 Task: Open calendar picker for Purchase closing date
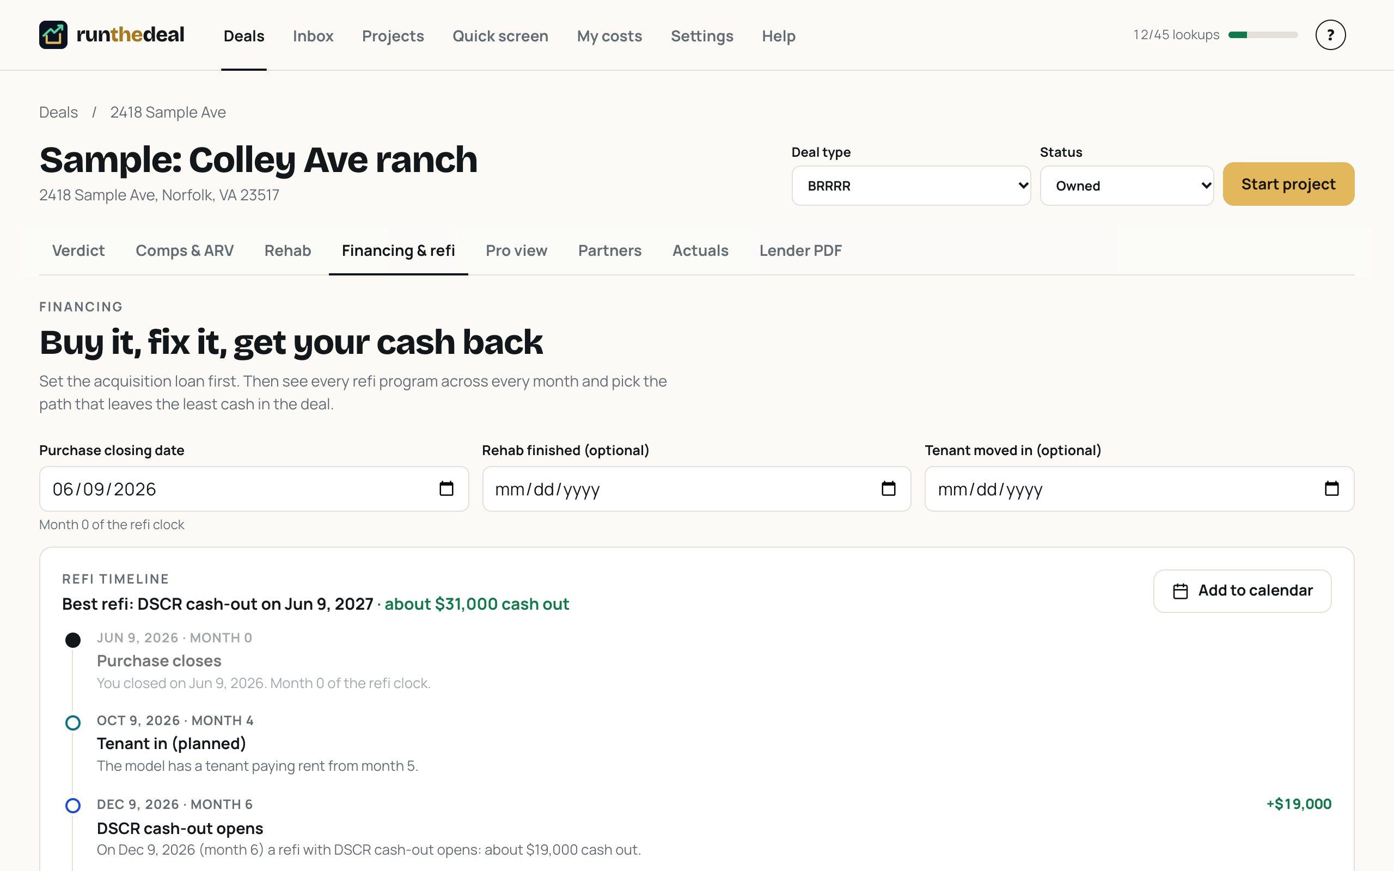click(447, 488)
